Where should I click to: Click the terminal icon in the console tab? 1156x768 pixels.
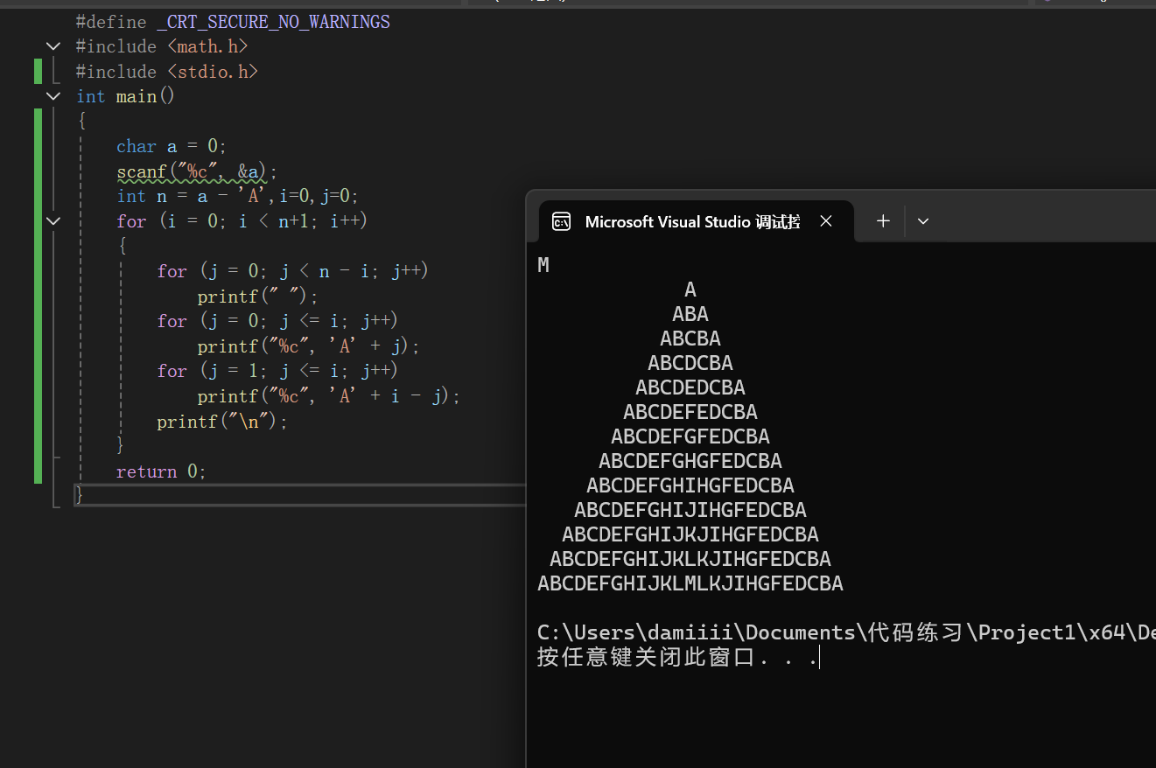coord(561,221)
